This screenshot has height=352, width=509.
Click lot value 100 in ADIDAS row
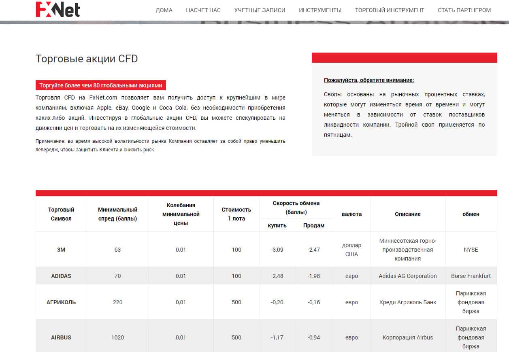[x=236, y=276]
